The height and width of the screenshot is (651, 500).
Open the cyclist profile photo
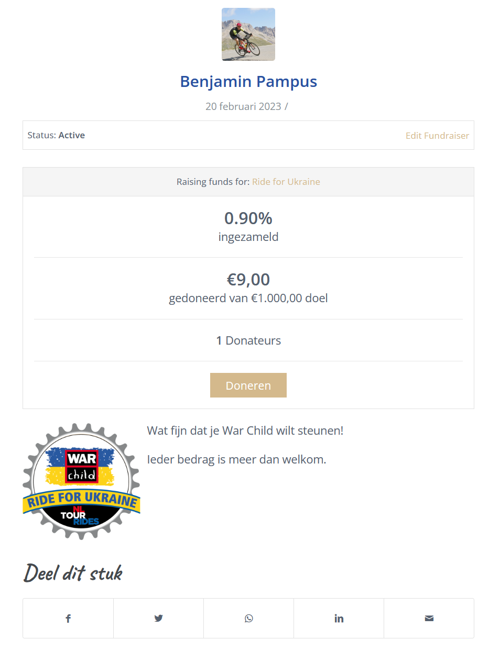tap(248, 35)
